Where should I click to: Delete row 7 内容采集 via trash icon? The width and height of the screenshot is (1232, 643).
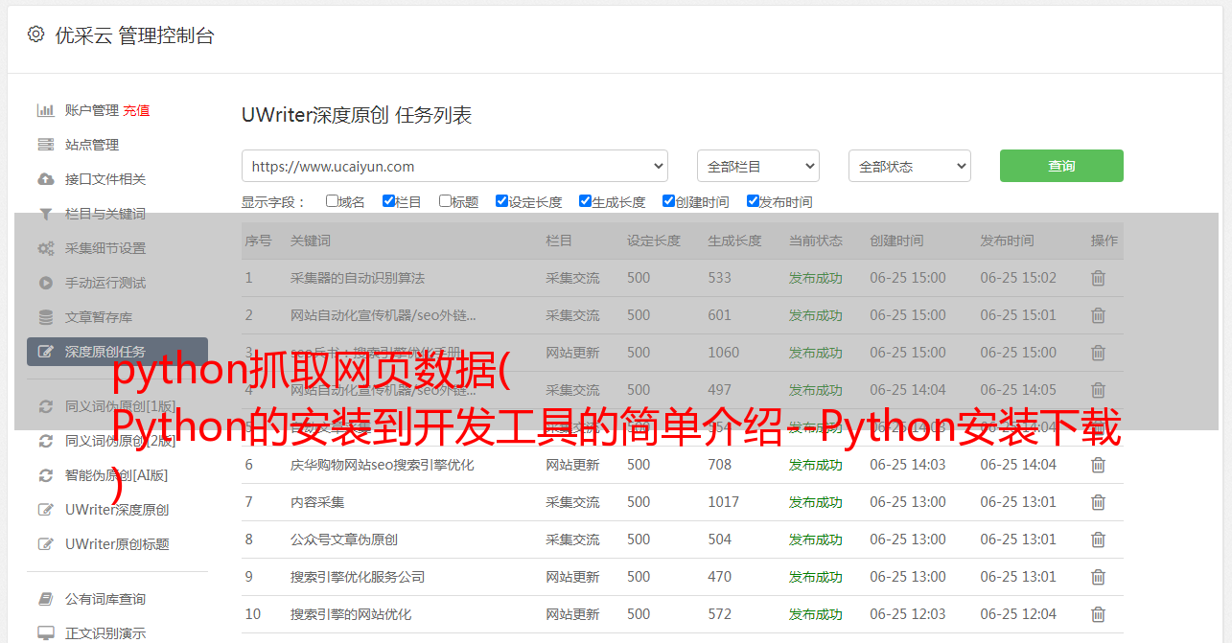pyautogui.click(x=1098, y=502)
